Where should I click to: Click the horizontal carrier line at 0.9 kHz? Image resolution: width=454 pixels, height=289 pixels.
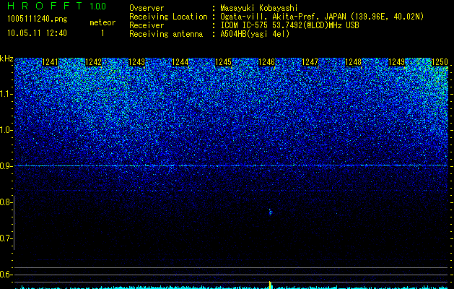point(231,165)
